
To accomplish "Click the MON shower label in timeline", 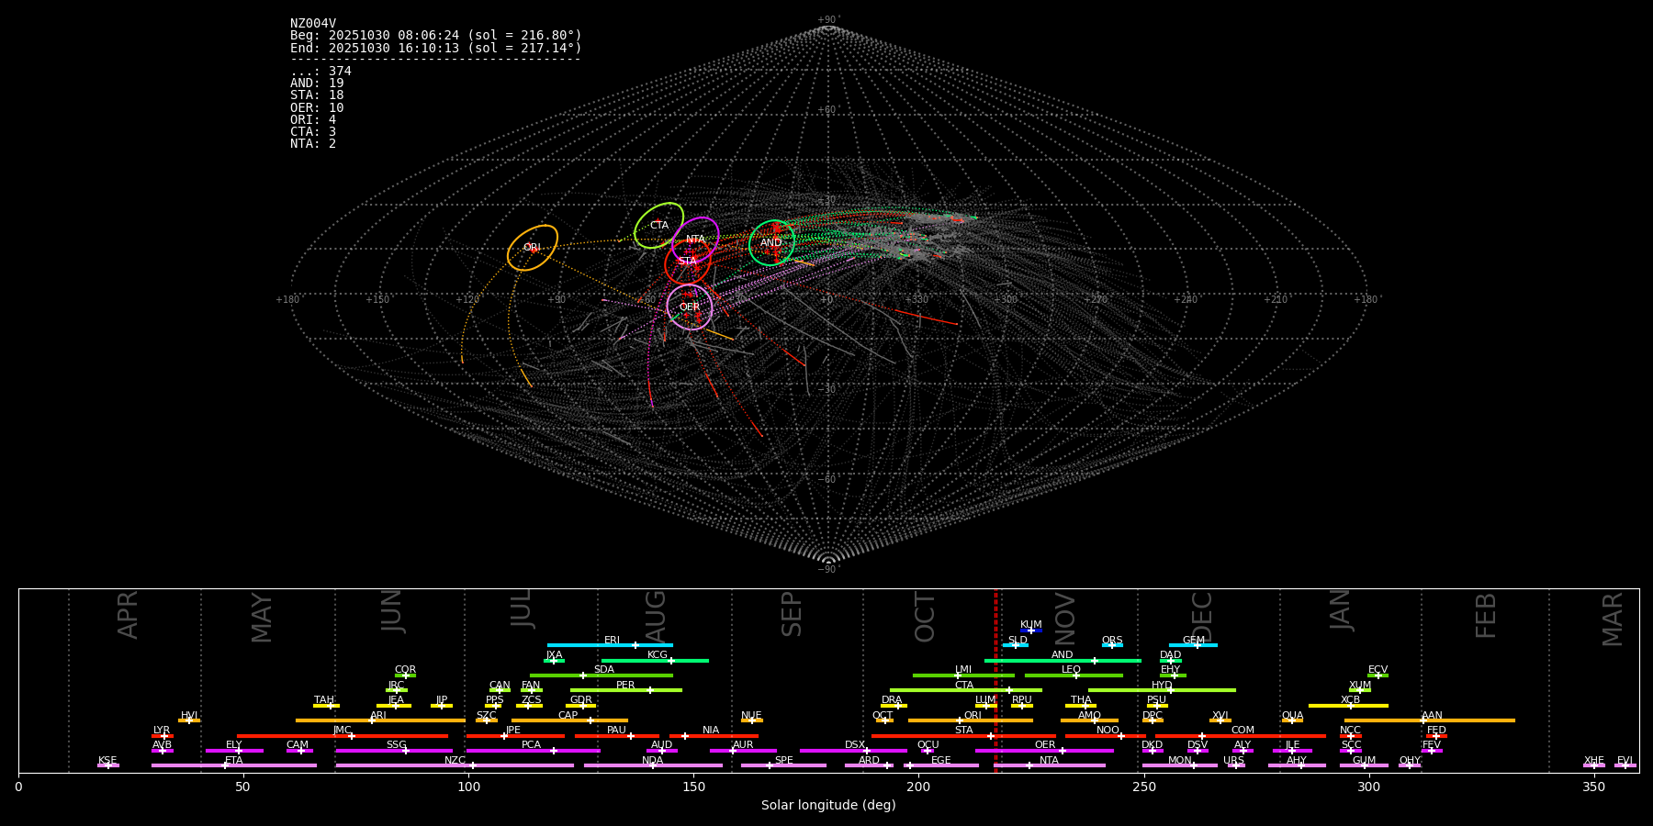I will 1180,761.
